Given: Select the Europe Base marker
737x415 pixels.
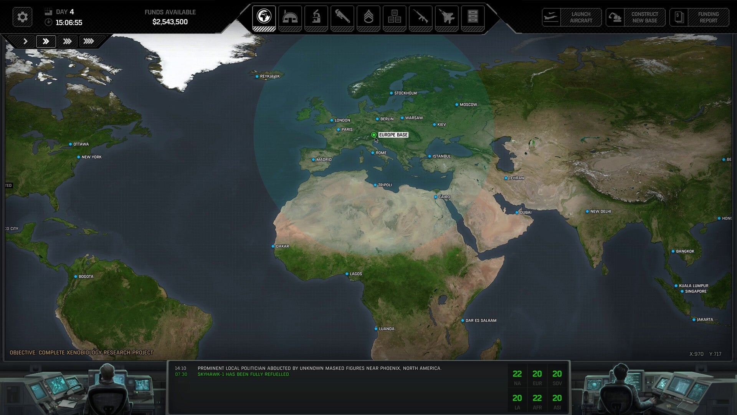Looking at the screenshot, I should [x=373, y=134].
